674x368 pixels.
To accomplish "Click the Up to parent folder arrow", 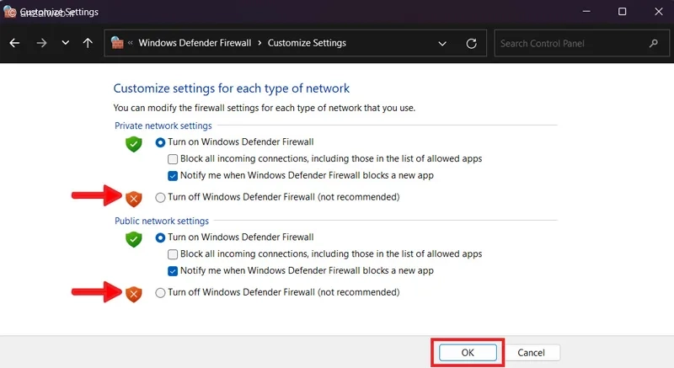I will [88, 43].
